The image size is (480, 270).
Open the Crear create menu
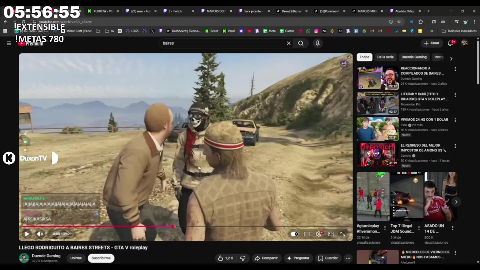coord(432,43)
